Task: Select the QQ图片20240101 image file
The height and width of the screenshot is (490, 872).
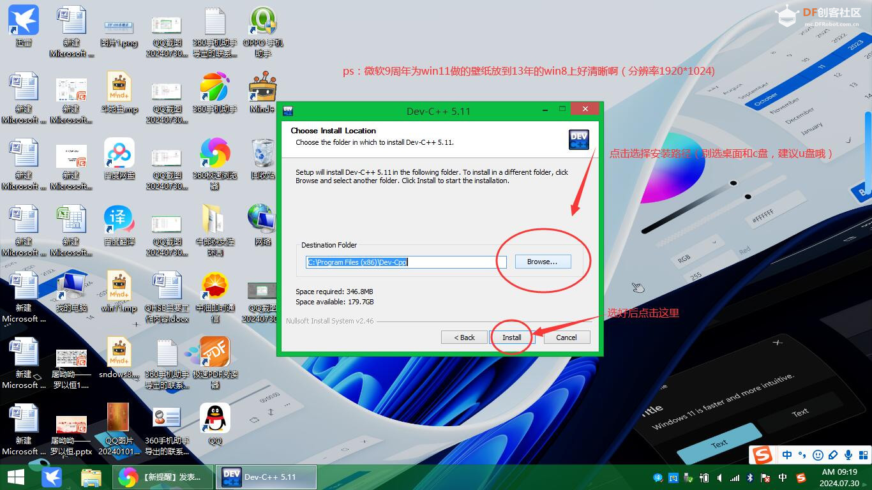Action: click(119, 429)
